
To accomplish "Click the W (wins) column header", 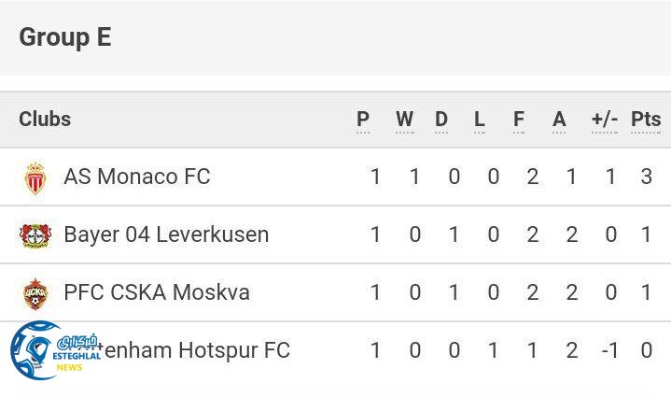I will (x=404, y=120).
